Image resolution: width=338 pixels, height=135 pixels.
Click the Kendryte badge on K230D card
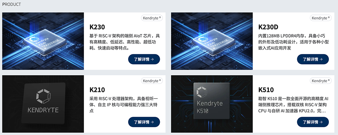pyautogui.click(x=321, y=18)
